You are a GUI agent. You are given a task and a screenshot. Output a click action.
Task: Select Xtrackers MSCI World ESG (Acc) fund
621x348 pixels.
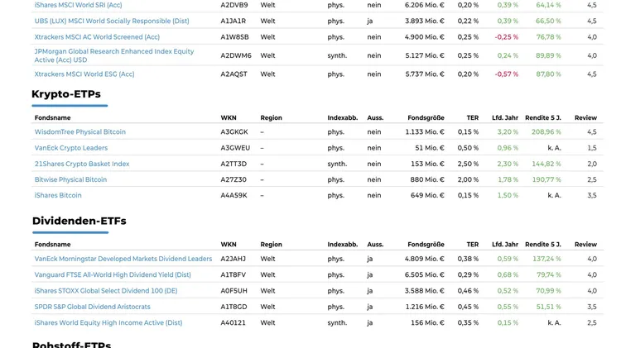point(84,74)
